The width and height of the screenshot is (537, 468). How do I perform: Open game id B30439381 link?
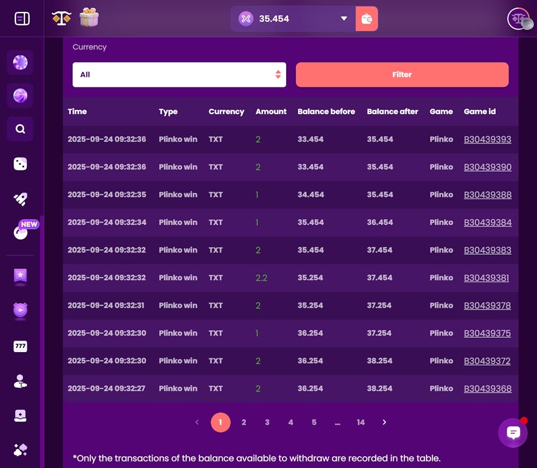[487, 278]
